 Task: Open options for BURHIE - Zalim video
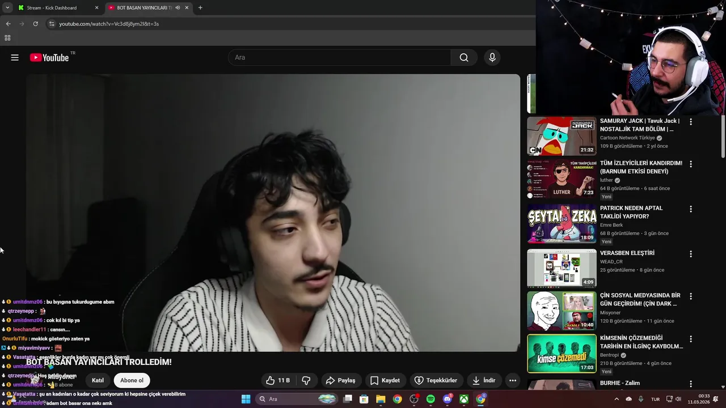click(690, 384)
